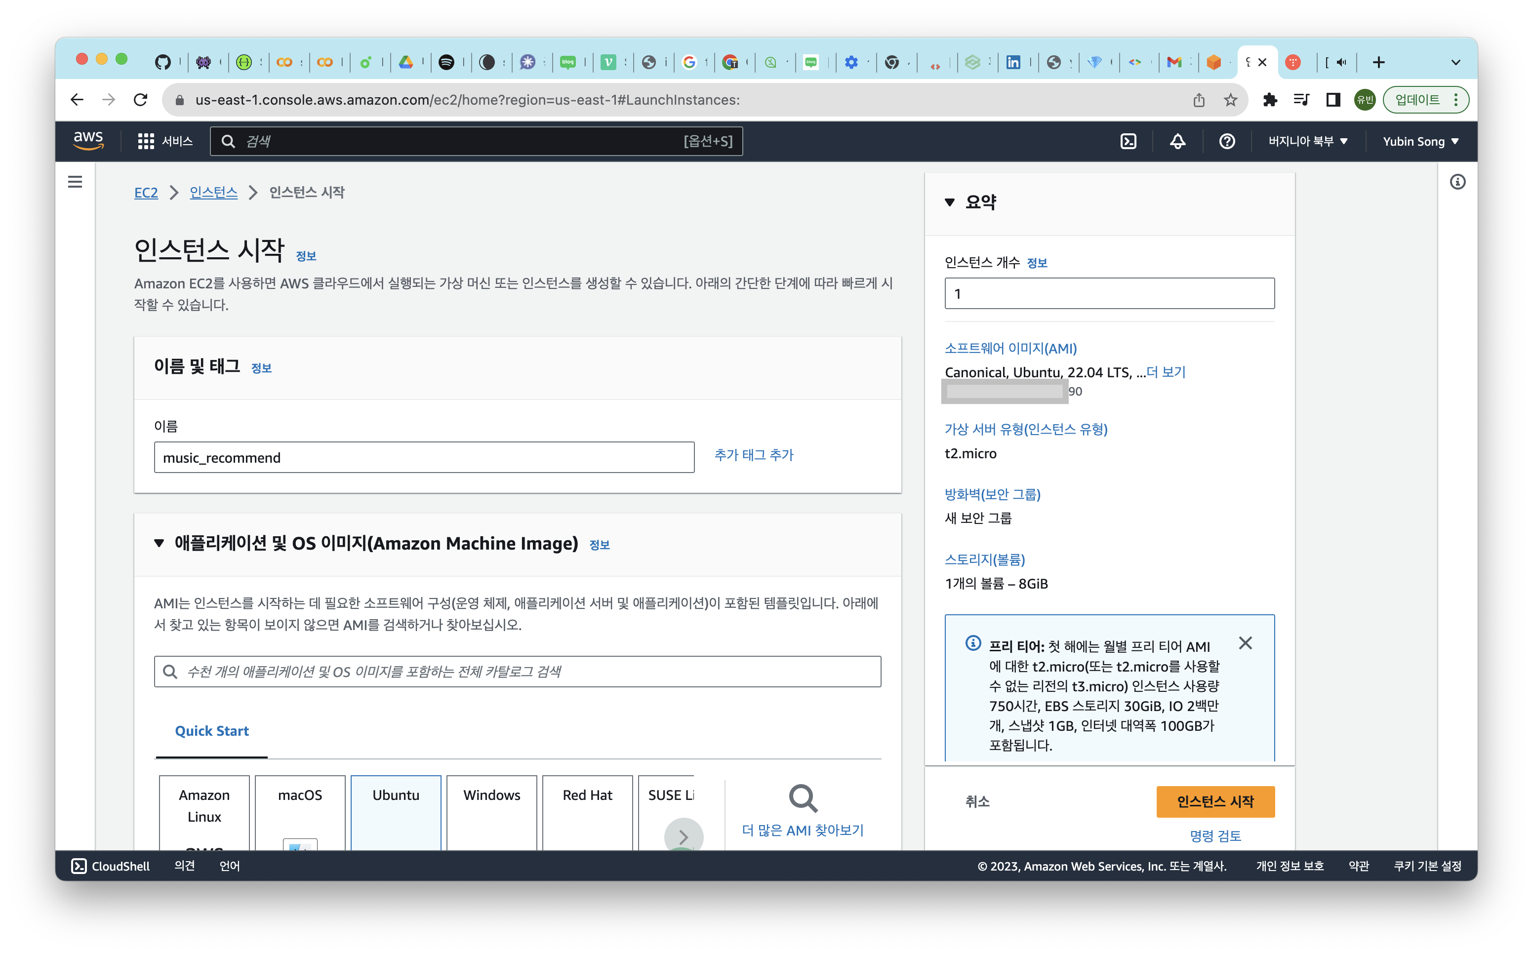Bookmark the page with the star icon
The height and width of the screenshot is (954, 1533).
(1230, 100)
